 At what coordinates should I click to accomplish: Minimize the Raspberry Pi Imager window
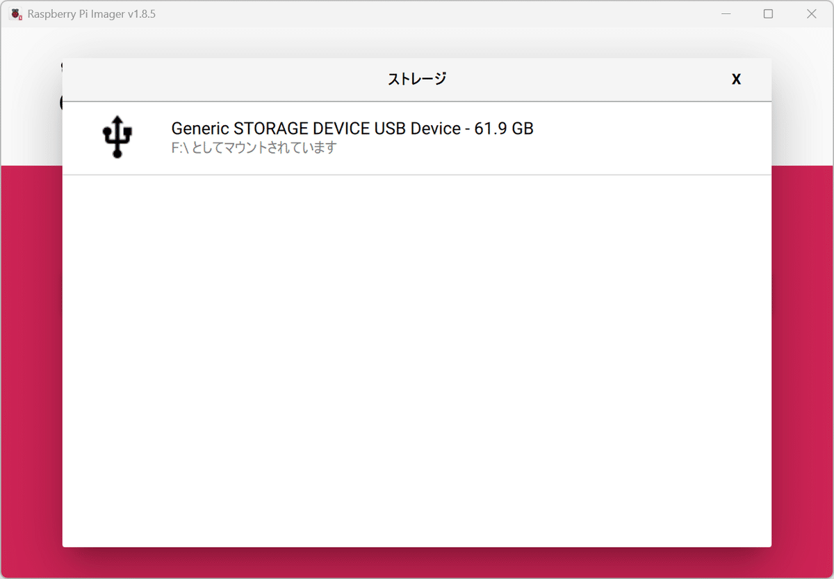point(726,14)
